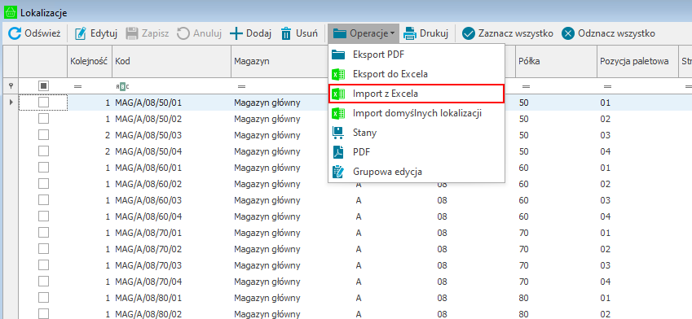The image size is (692, 319).
Task: Click the ABC filter icon under Kod
Action: tap(122, 86)
